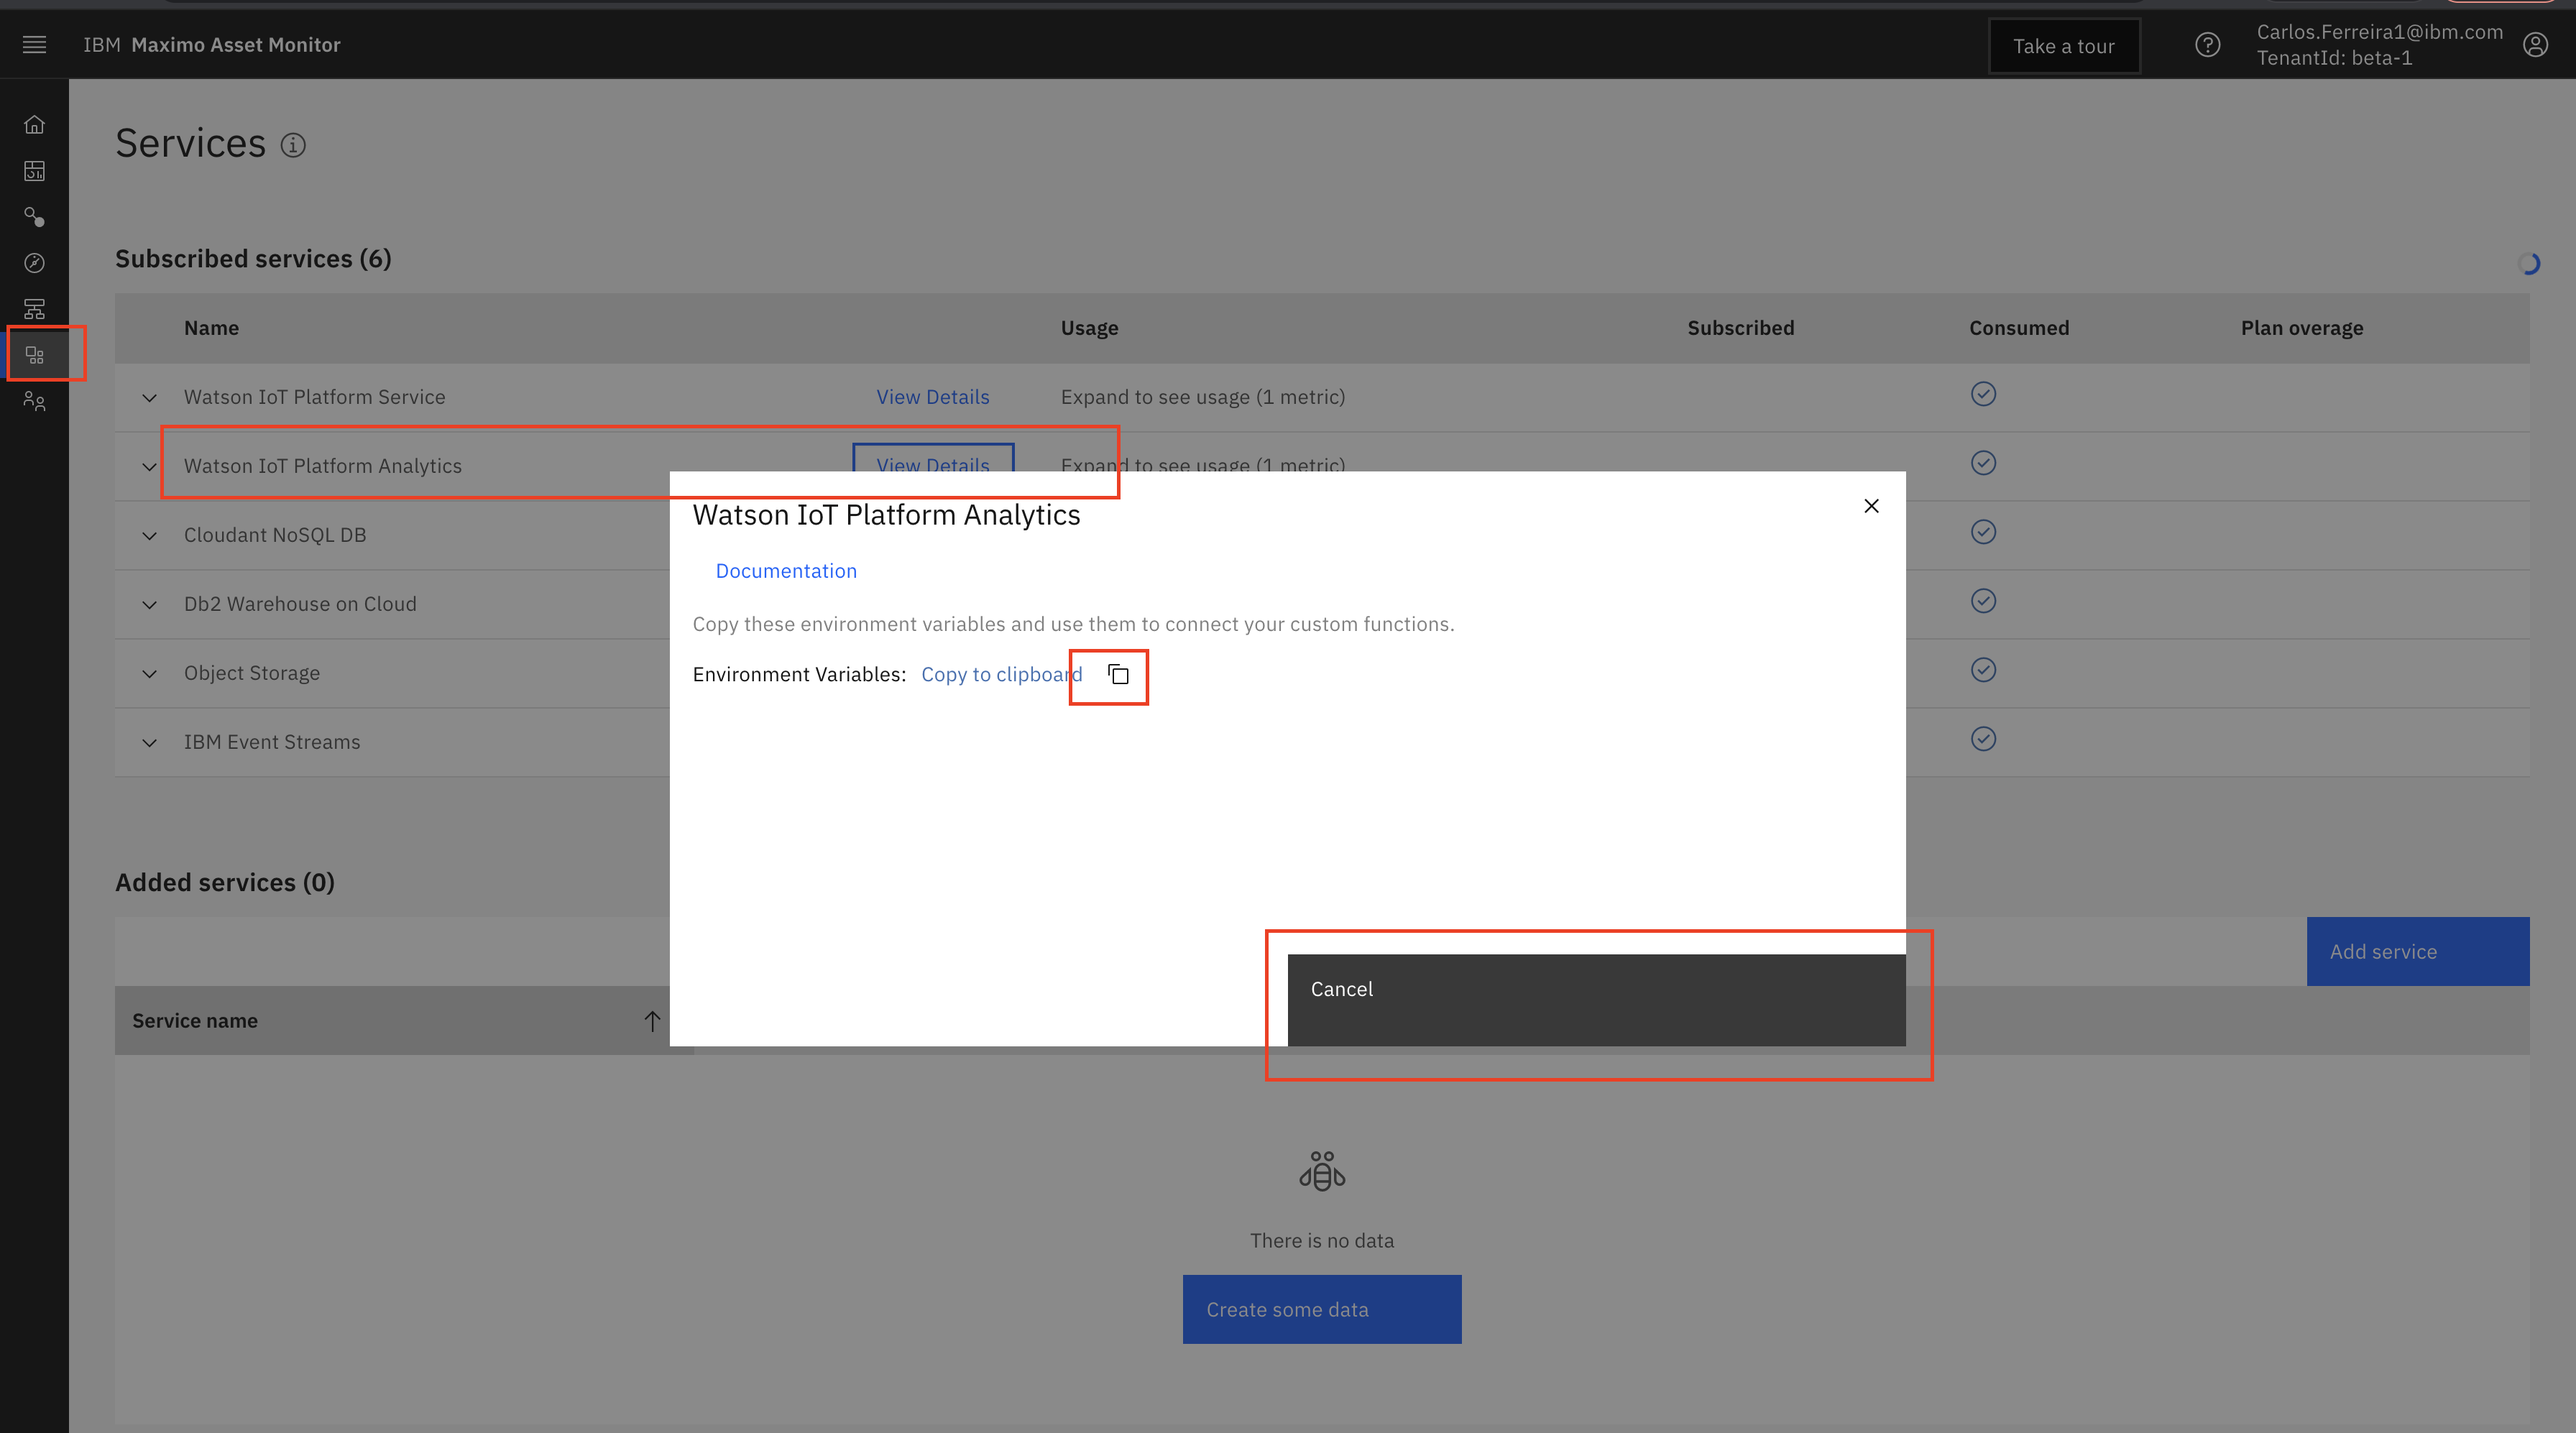Open the help question mark icon
The image size is (2576, 1433).
2207,45
